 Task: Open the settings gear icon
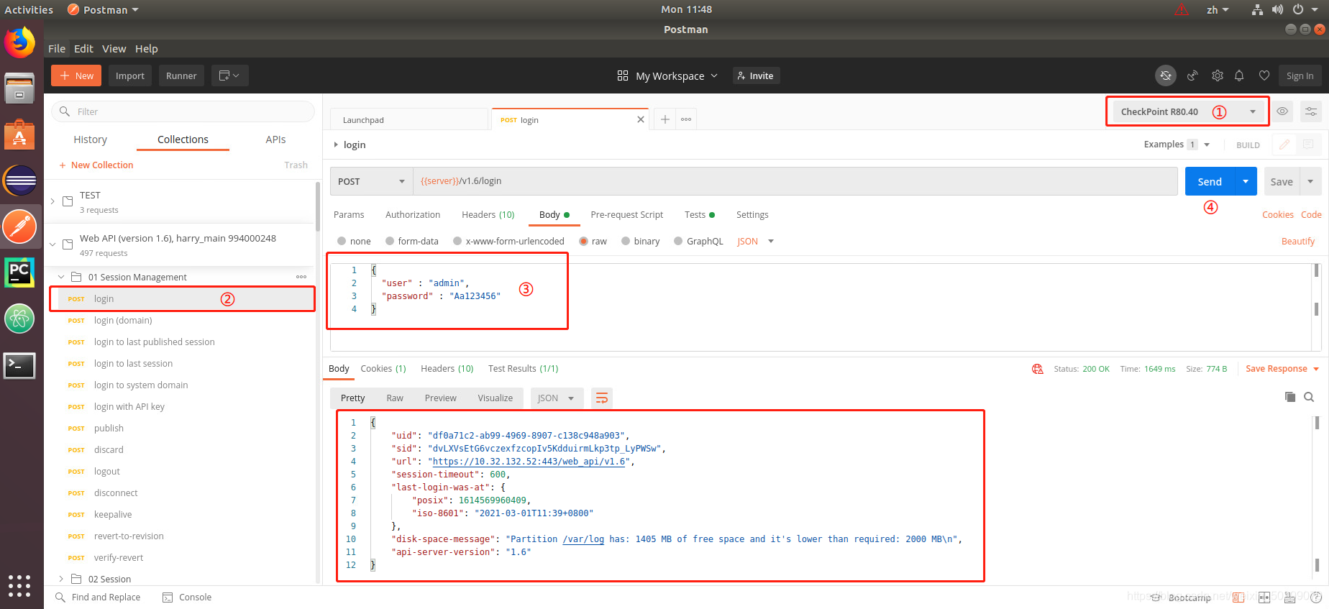coord(1217,75)
